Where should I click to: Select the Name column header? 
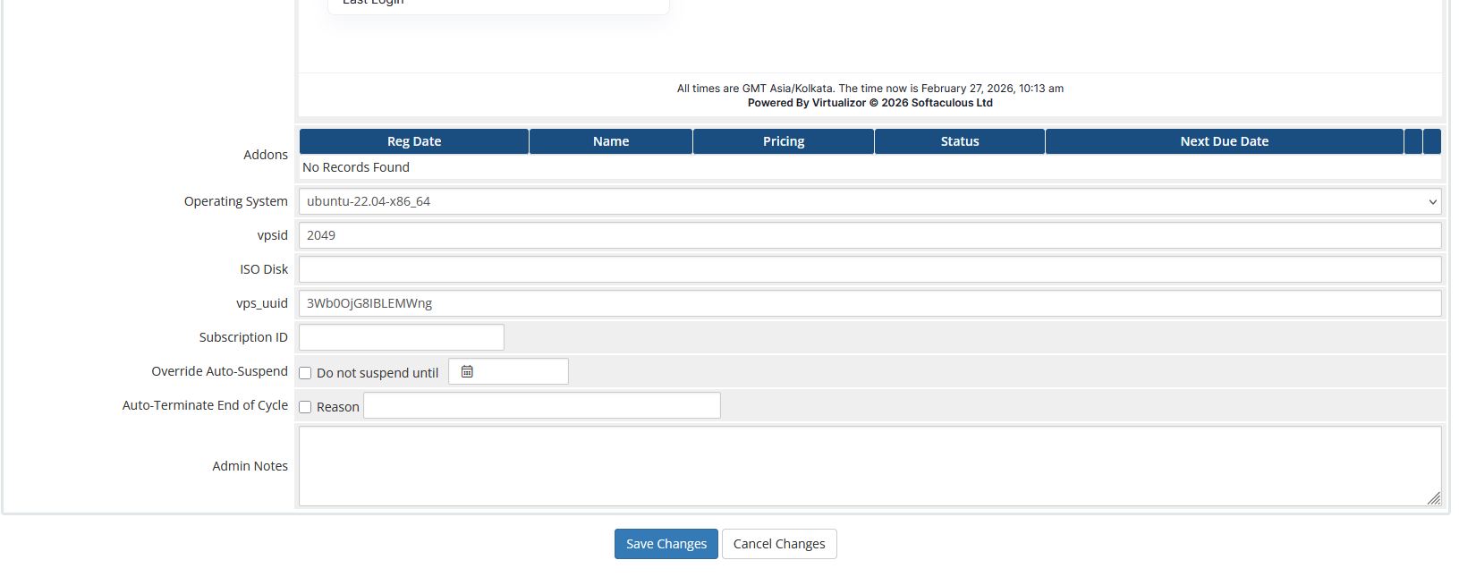click(x=610, y=141)
